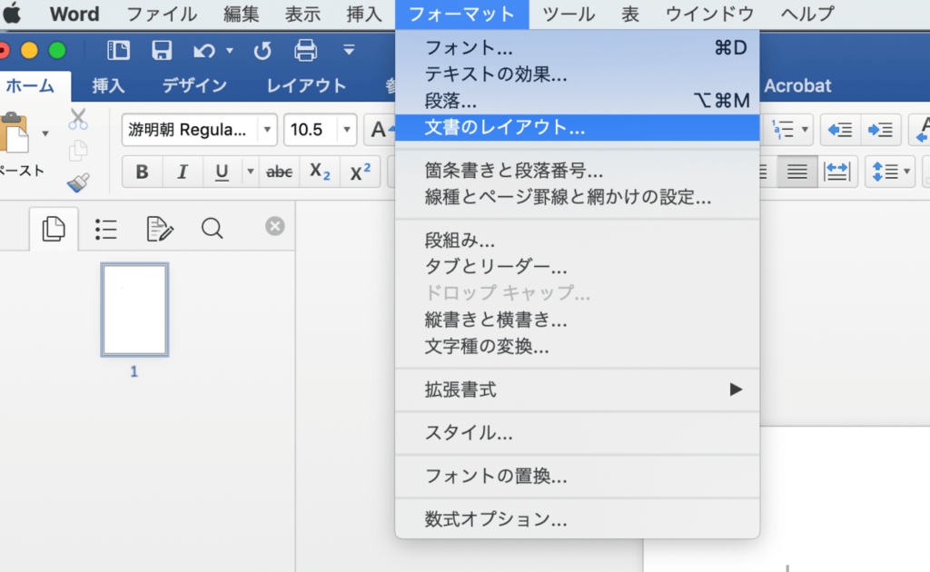
Task: Click the Cut scissors icon
Action: pos(78,119)
